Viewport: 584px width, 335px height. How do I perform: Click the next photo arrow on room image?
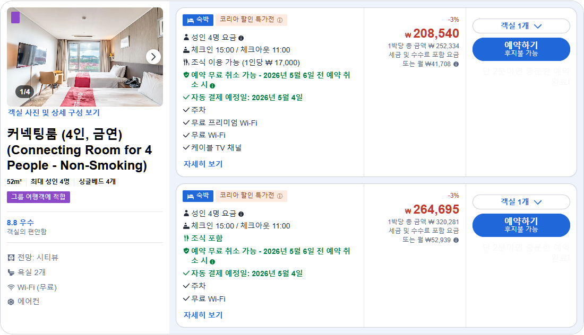point(153,57)
